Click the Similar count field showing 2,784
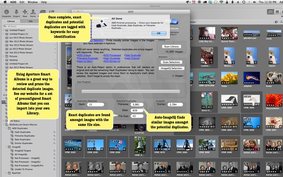 [x=175, y=104]
